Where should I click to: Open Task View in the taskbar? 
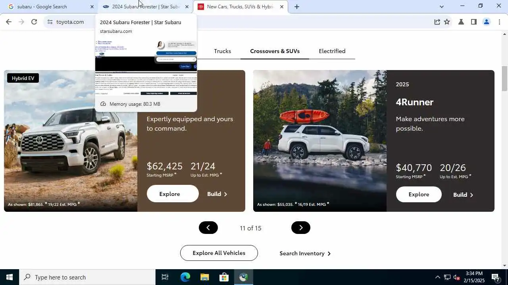(165, 277)
